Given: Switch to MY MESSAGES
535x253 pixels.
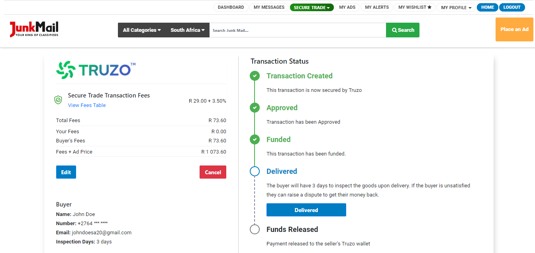Looking at the screenshot, I should coord(269,7).
